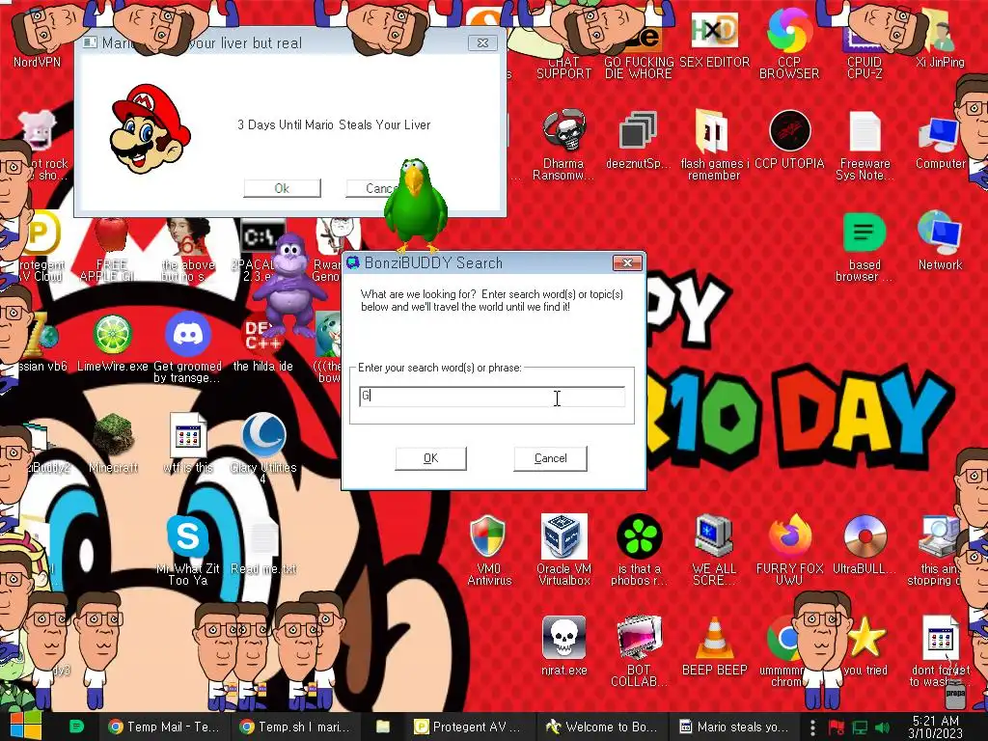Open the 'dont forget to wash' file icon
988x741 pixels.
click(941, 652)
